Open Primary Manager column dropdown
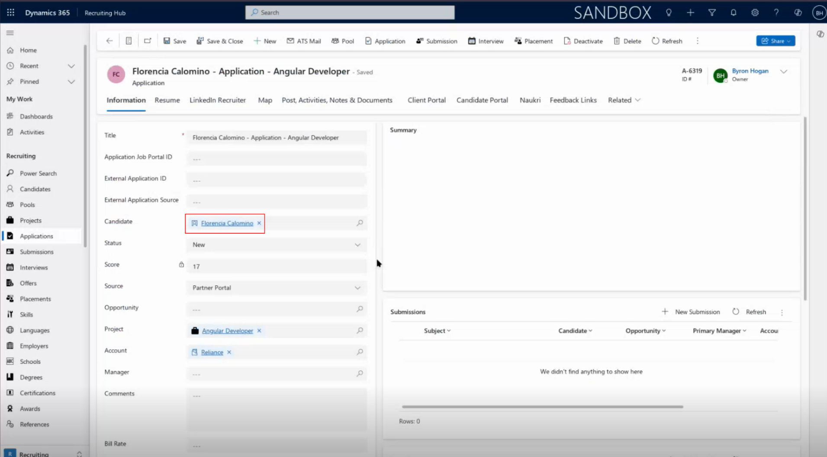827x457 pixels. (x=719, y=331)
